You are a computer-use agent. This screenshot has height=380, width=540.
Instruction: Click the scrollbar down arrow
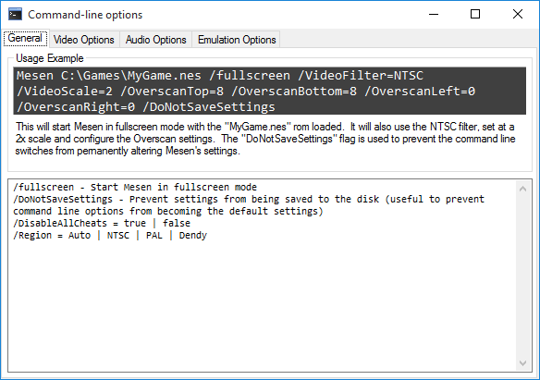tap(522, 362)
